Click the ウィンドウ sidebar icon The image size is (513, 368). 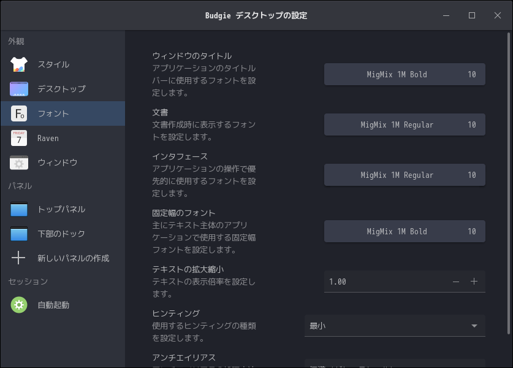pos(19,163)
